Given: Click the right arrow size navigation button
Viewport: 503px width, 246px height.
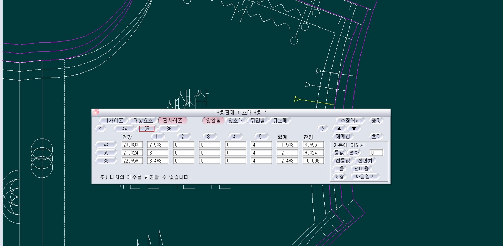Looking at the screenshot, I should [x=322, y=129].
